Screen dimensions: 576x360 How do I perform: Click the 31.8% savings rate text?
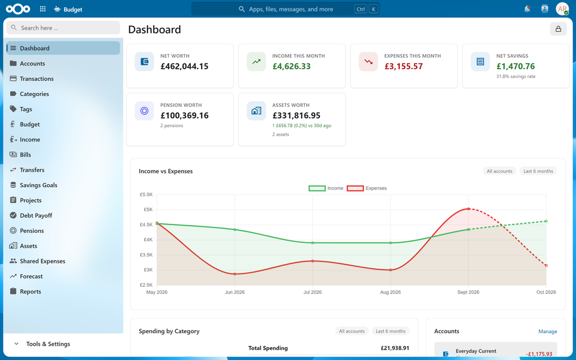tap(516, 76)
